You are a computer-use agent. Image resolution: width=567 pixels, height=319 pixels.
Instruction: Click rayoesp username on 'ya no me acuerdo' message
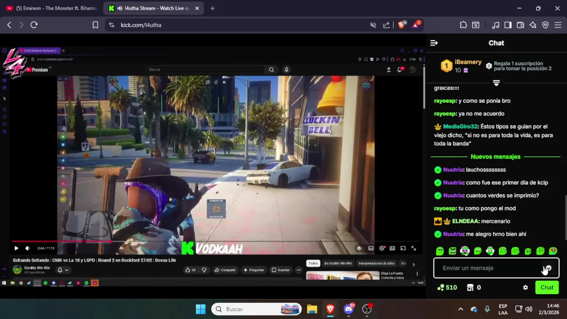point(445,113)
